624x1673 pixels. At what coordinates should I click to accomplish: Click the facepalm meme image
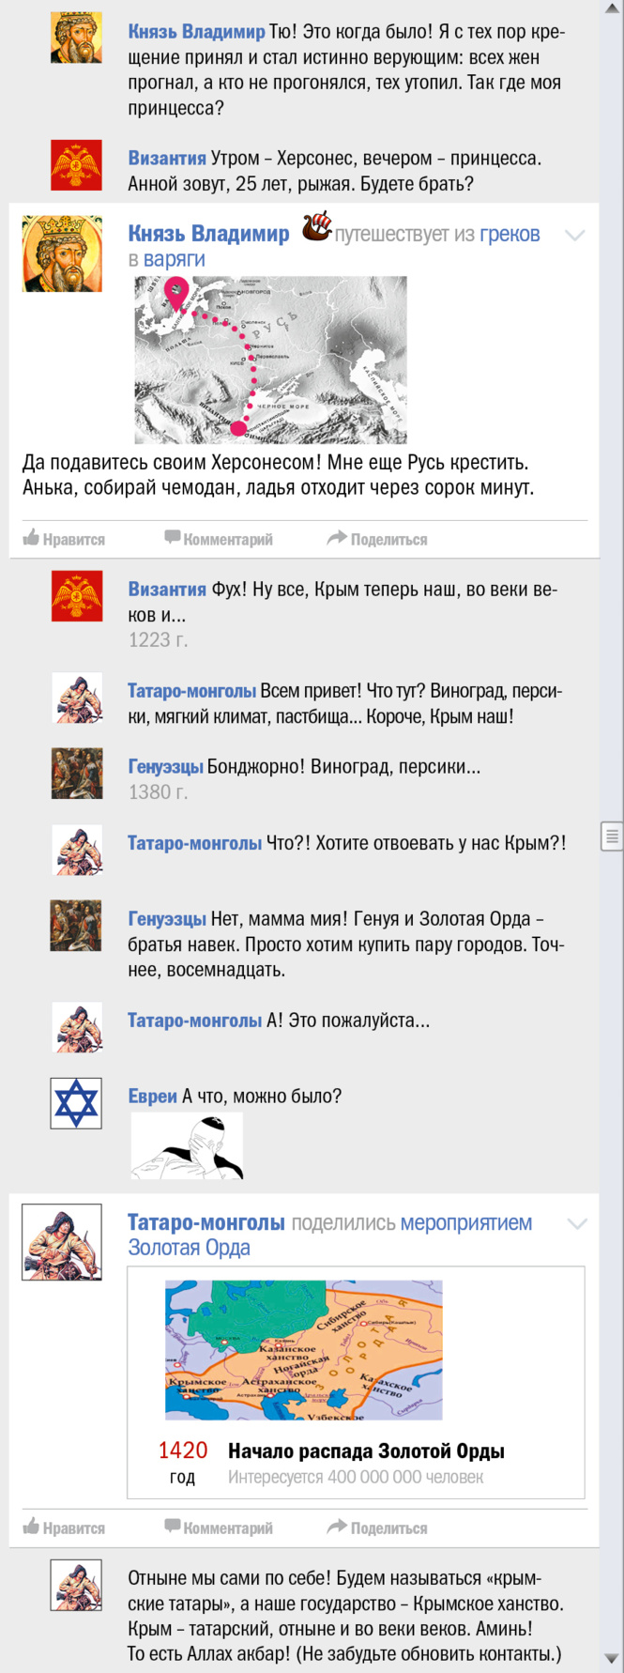click(188, 1145)
